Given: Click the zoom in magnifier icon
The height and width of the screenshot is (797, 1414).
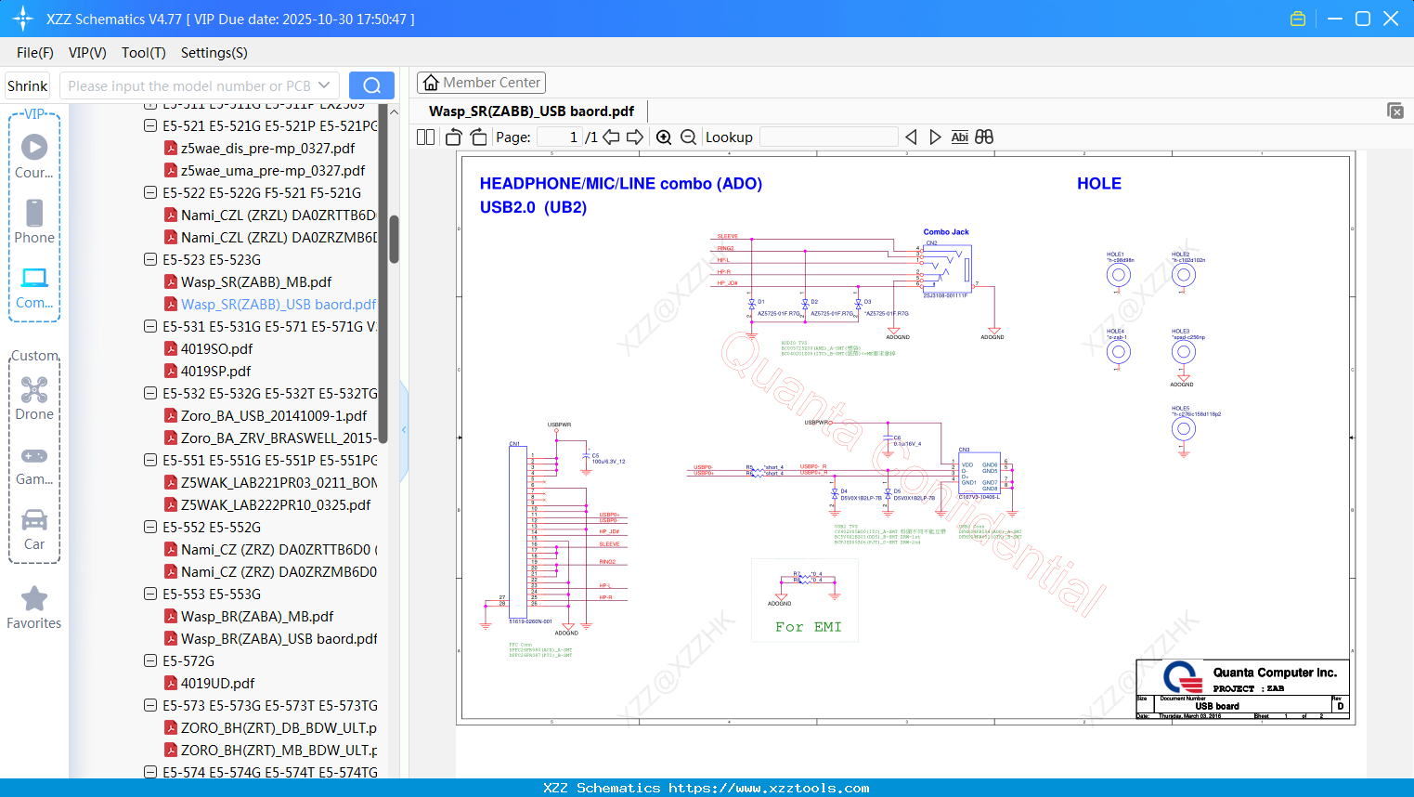Looking at the screenshot, I should pyautogui.click(x=664, y=137).
